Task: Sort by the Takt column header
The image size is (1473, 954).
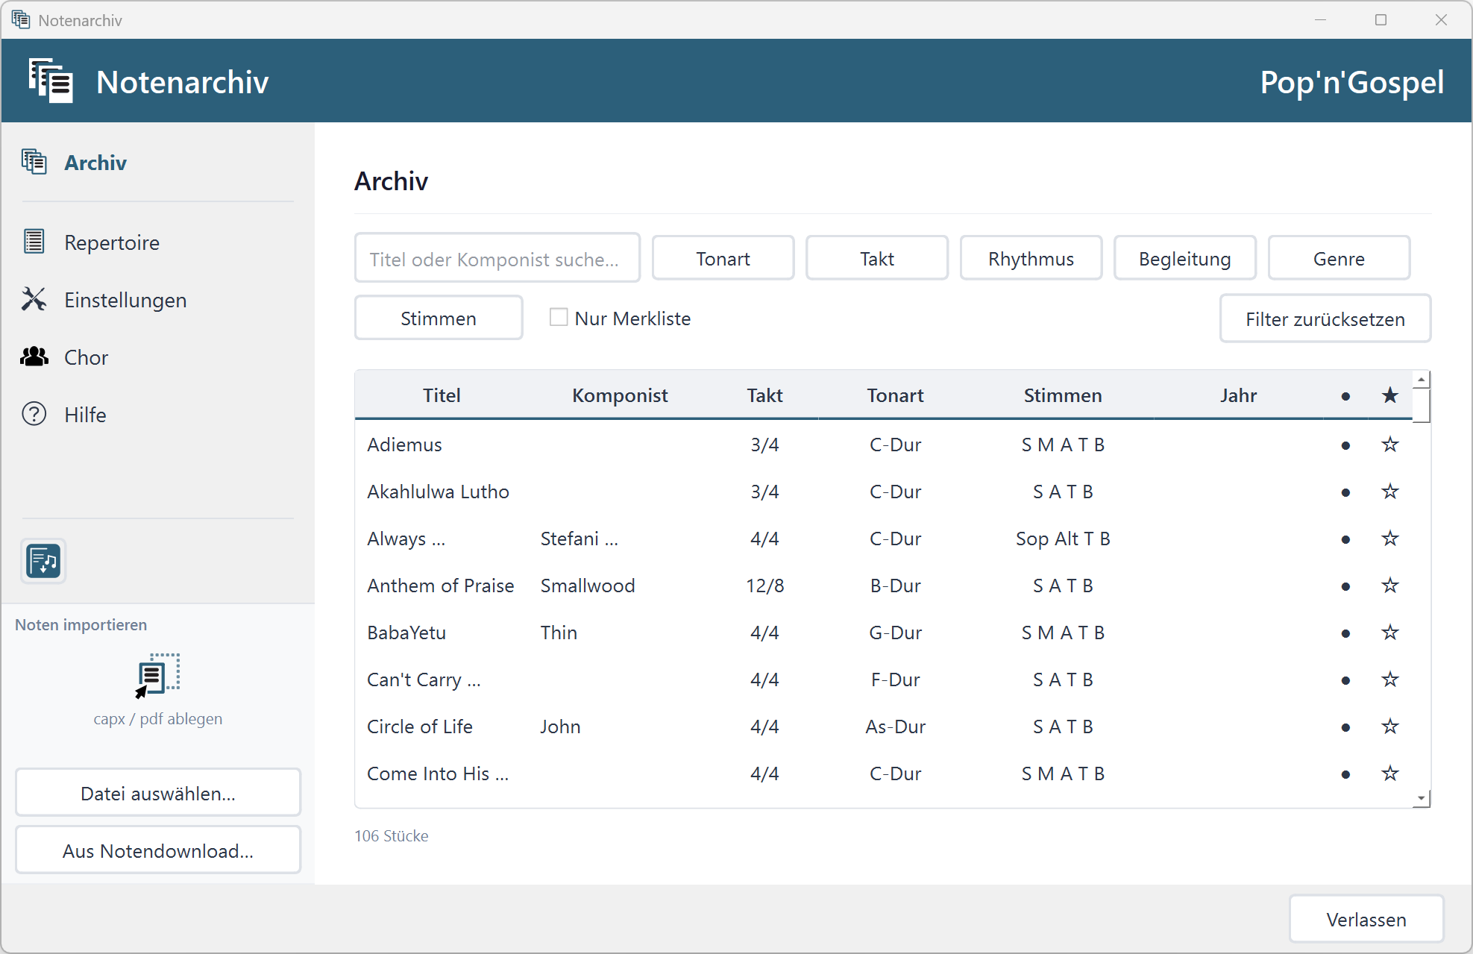Action: click(x=764, y=395)
